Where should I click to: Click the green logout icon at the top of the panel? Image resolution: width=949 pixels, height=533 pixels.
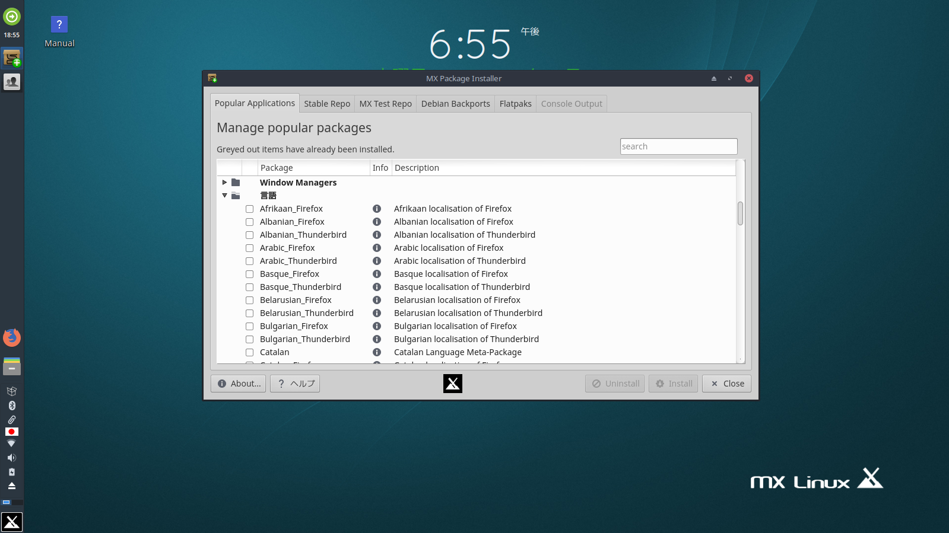pyautogui.click(x=12, y=17)
